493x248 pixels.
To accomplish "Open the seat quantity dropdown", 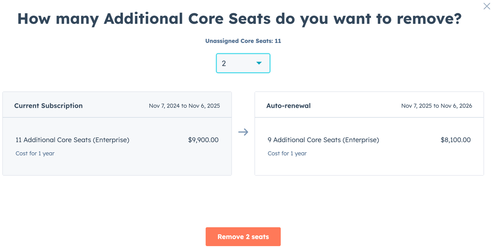I will (243, 63).
